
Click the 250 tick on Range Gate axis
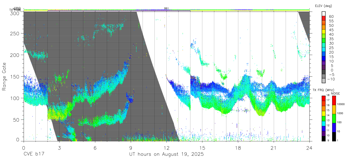tap(15, 33)
